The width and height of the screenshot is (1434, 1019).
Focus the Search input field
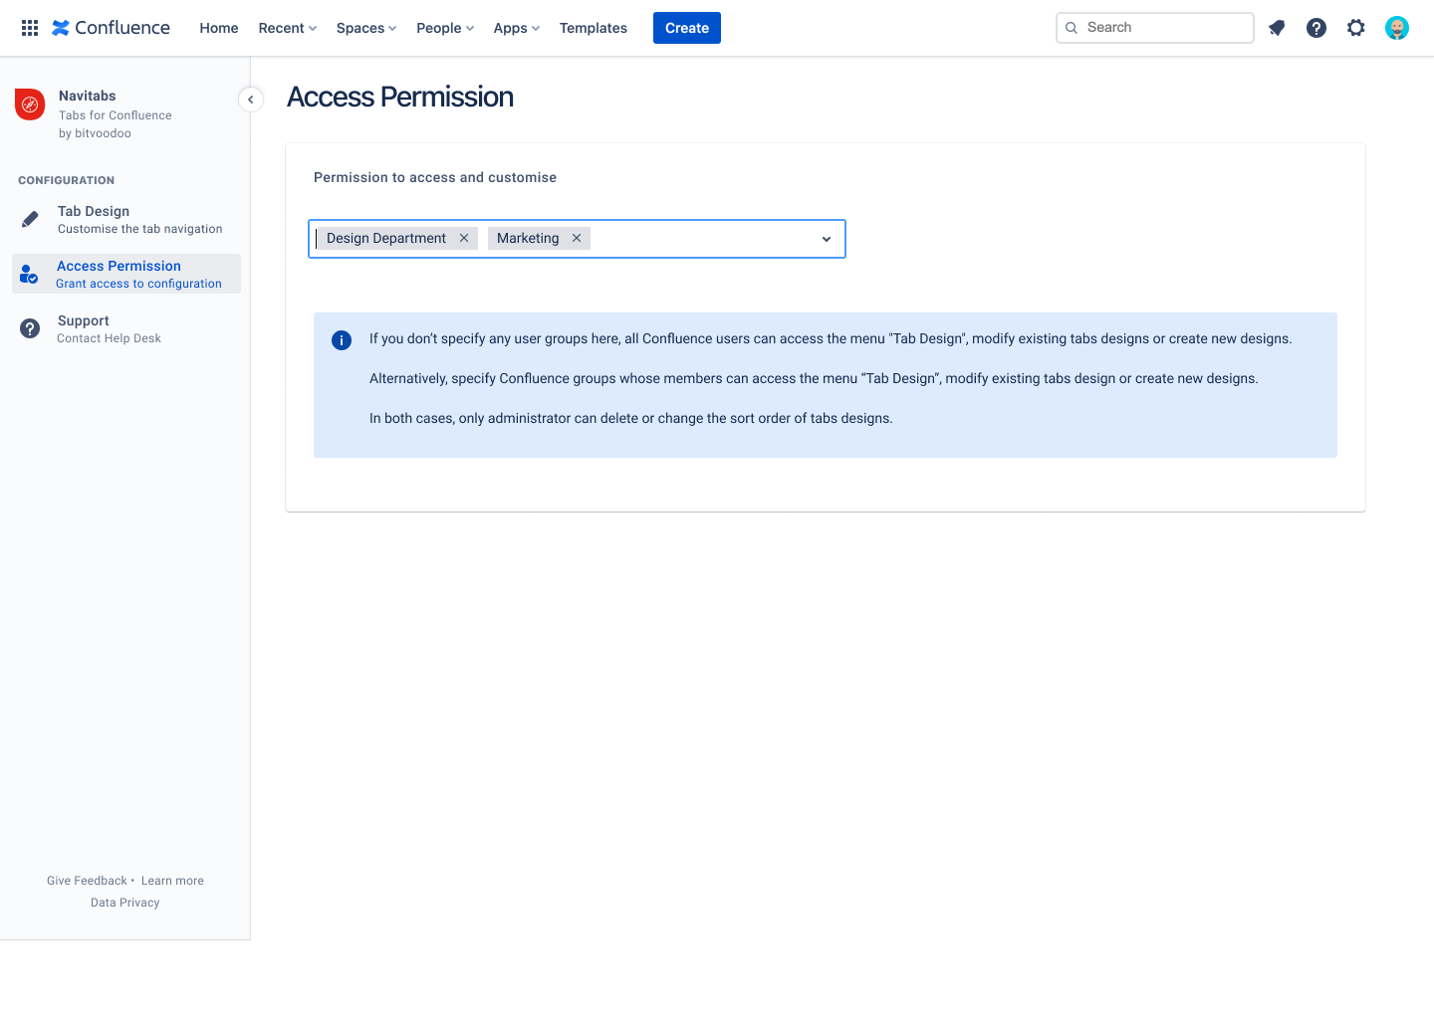(1155, 28)
